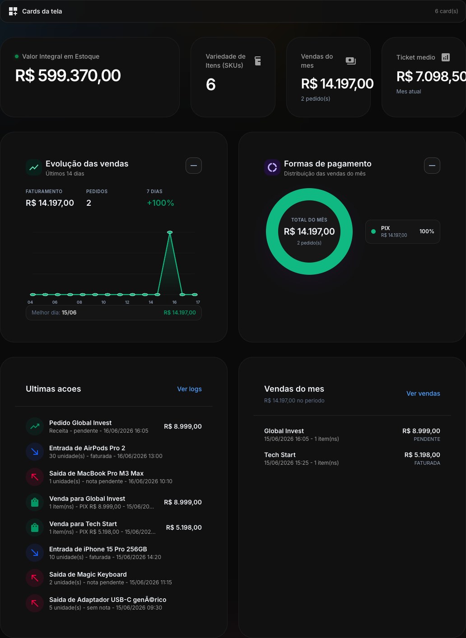This screenshot has width=466, height=638.
Task: Collapse the Formas de pagamento card
Action: pos(432,166)
